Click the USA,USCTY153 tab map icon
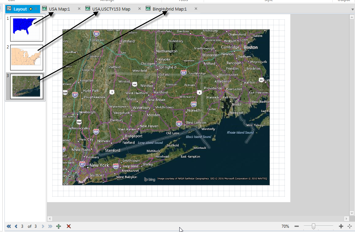The image size is (355, 232). point(88,9)
